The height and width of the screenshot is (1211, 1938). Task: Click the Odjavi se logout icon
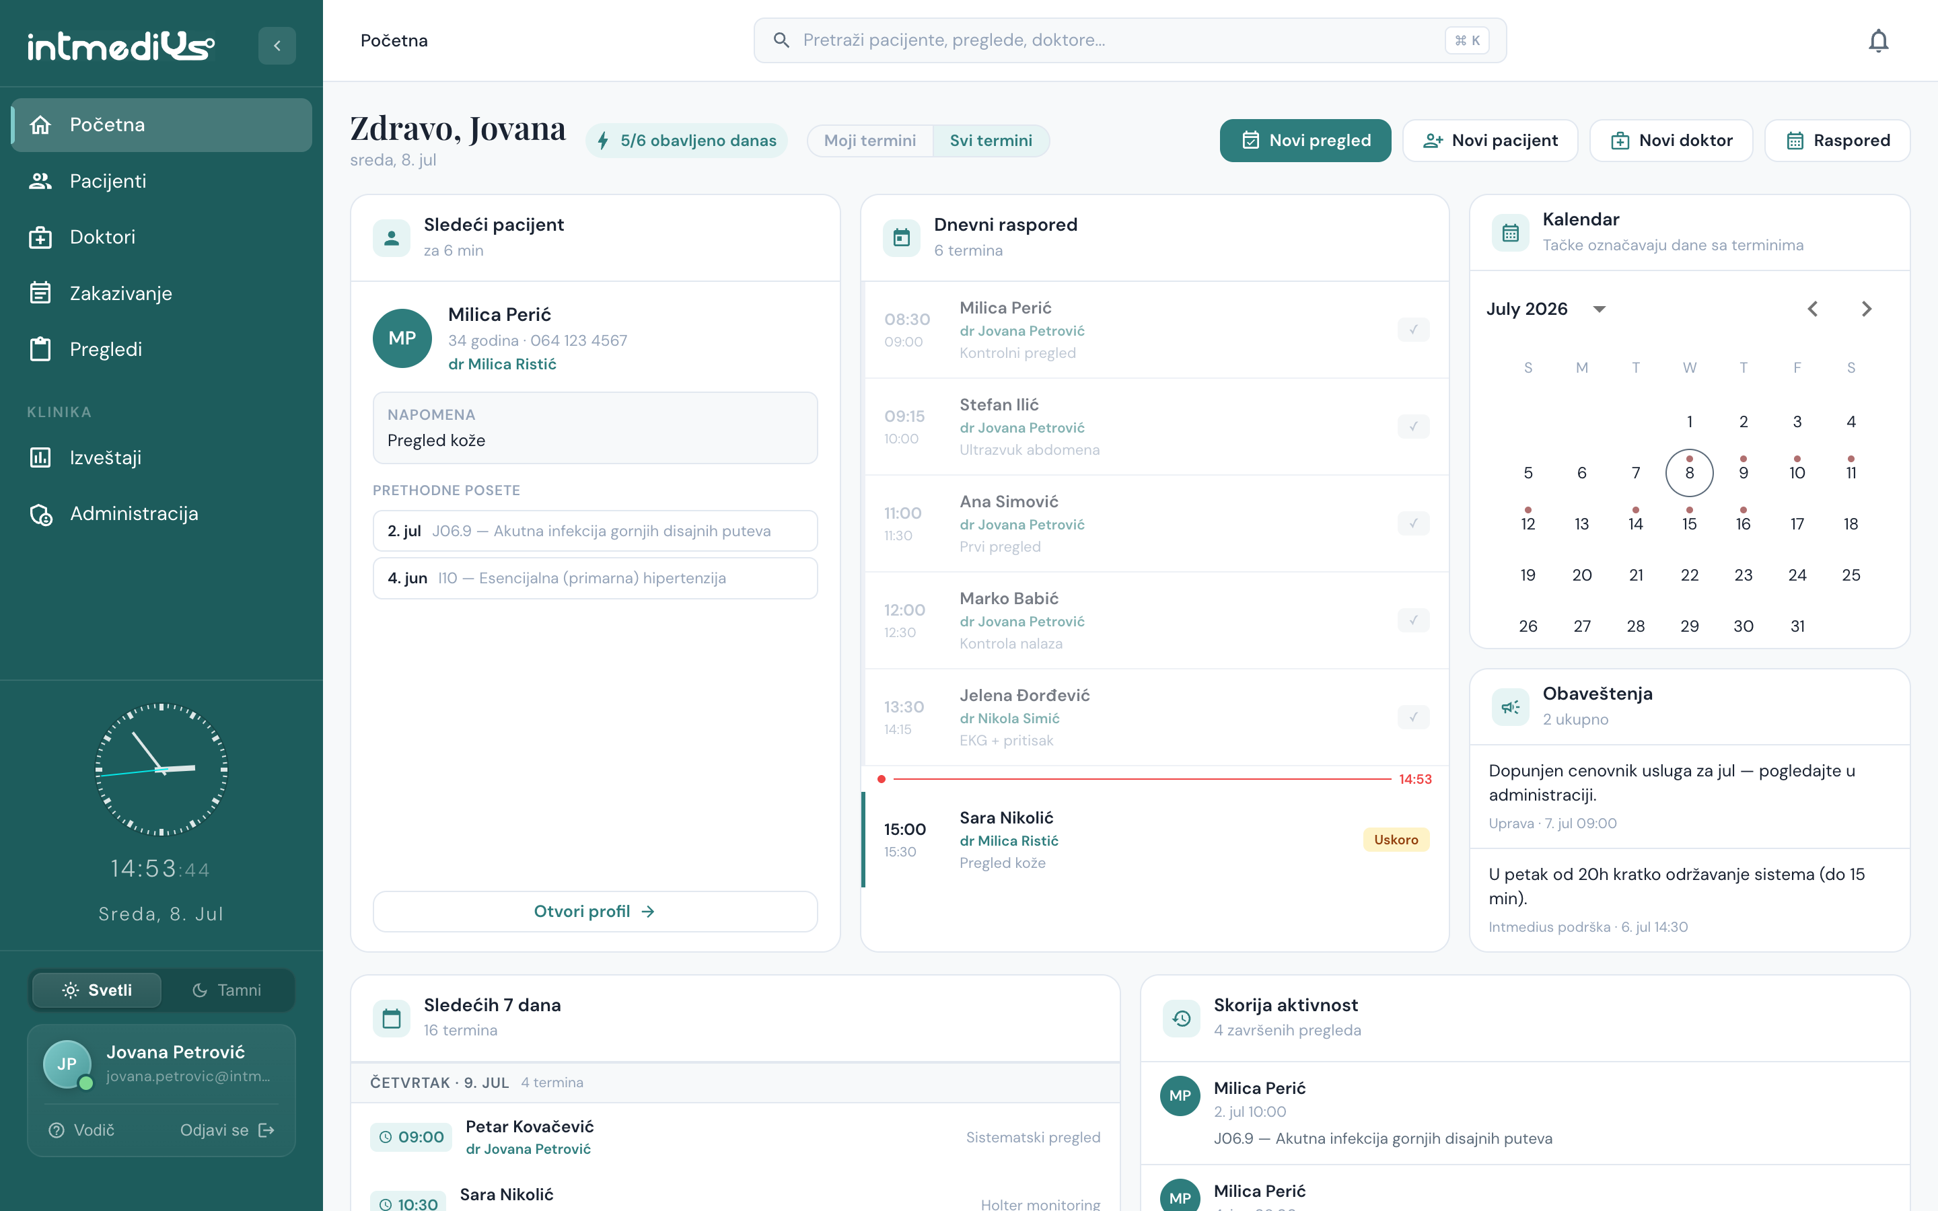266,1130
